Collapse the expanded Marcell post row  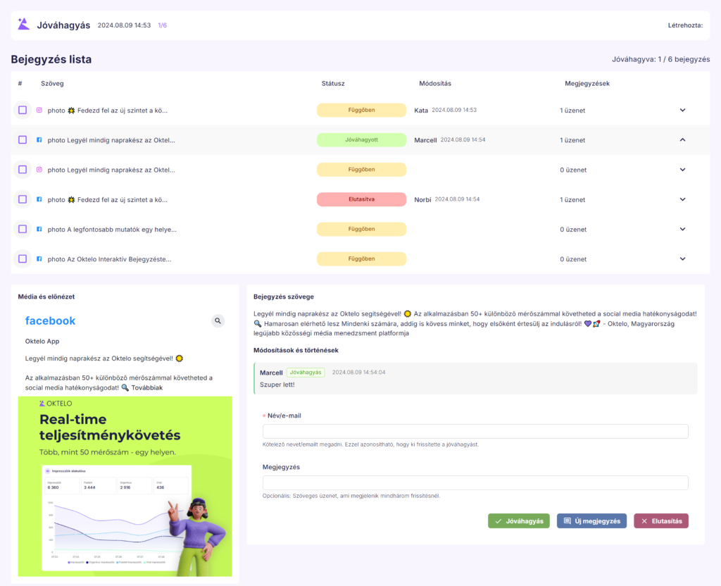click(682, 140)
